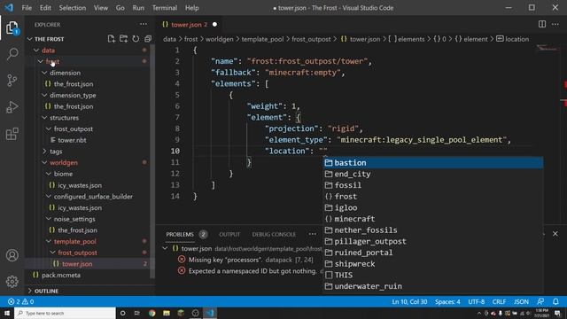Select the tower.json editor tab

(189, 24)
